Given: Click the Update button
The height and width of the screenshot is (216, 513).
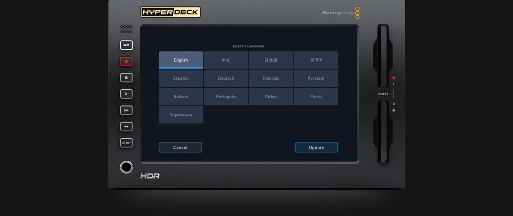Looking at the screenshot, I should pos(316,147).
